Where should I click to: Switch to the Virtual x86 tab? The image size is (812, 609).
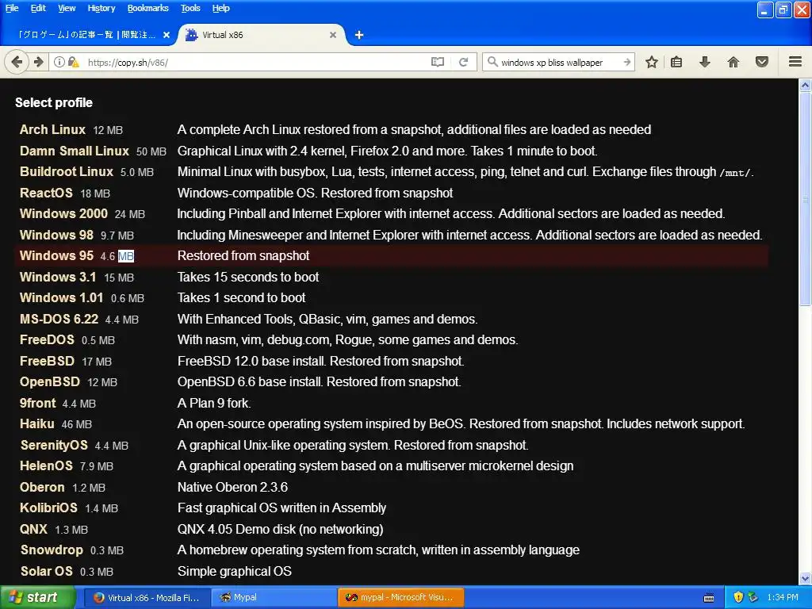pyautogui.click(x=262, y=35)
